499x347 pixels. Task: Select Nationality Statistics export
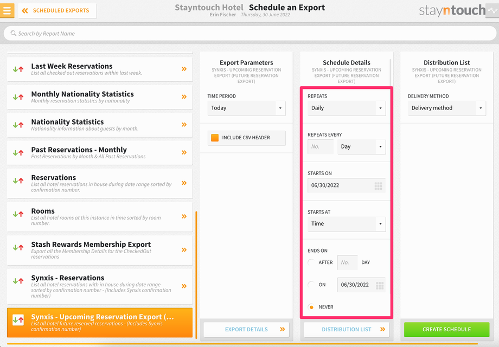(x=100, y=125)
